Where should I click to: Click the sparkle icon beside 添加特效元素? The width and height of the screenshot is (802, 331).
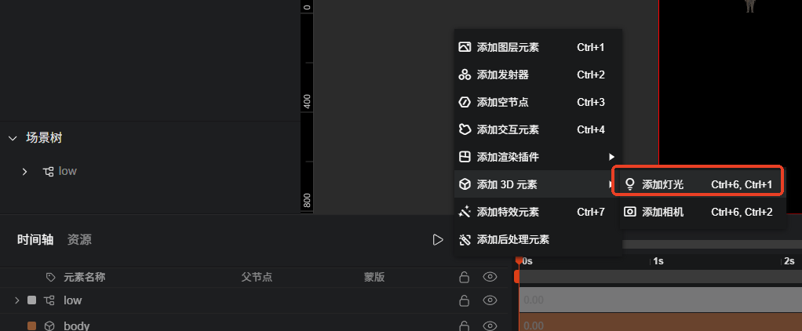tap(465, 212)
